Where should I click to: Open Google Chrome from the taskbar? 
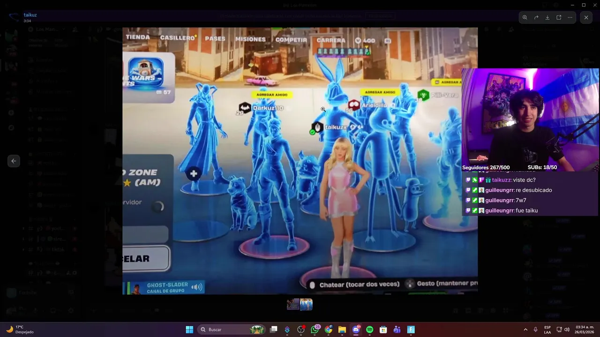click(x=328, y=330)
